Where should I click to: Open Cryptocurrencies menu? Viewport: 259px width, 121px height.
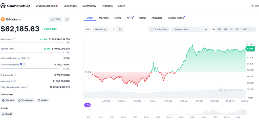pyautogui.click(x=47, y=6)
